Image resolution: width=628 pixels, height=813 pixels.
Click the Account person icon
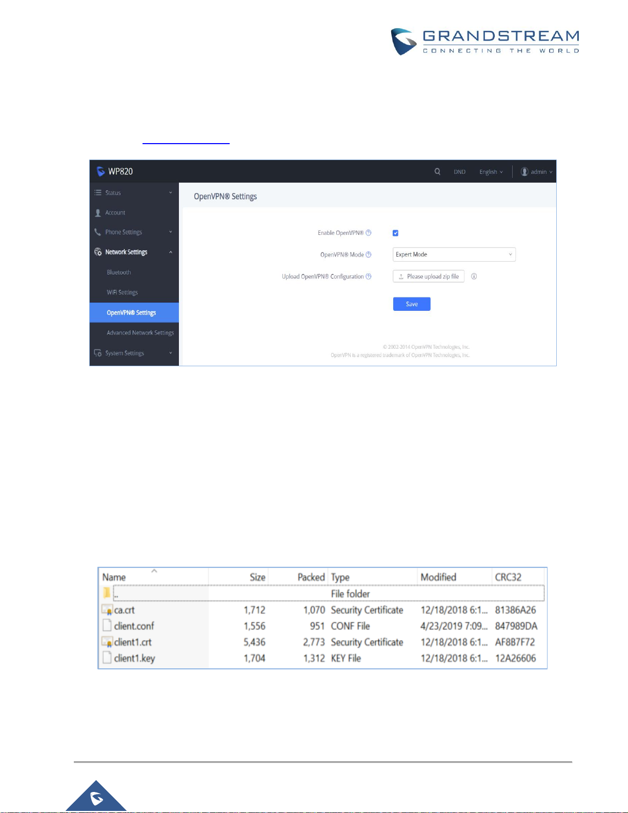click(x=98, y=213)
